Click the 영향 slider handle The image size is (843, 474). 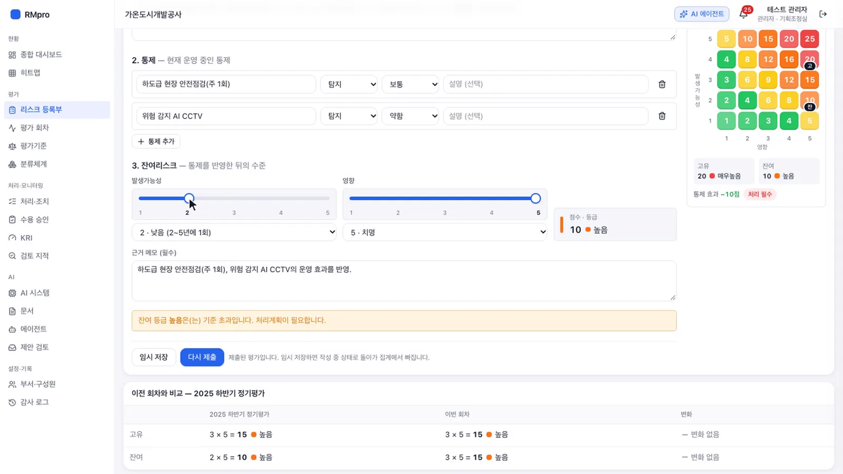pyautogui.click(x=535, y=199)
